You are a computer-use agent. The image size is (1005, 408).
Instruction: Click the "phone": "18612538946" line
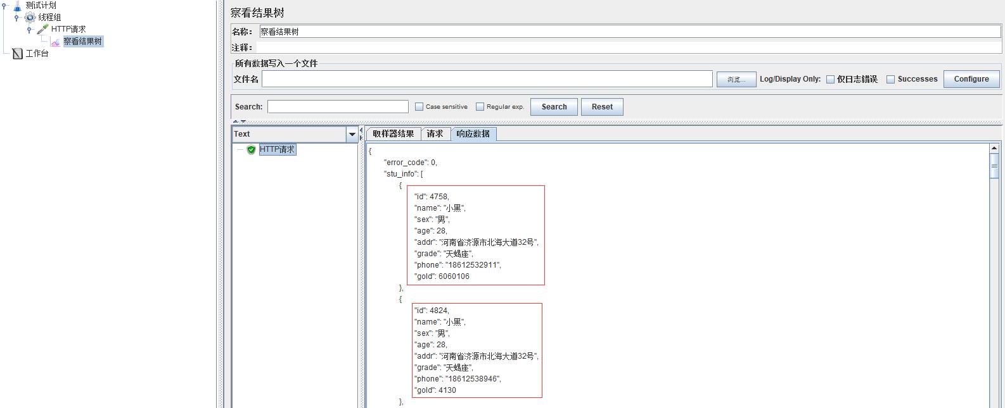click(457, 379)
